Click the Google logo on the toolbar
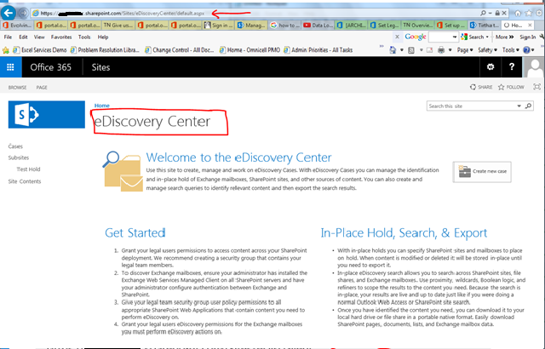545x349 pixels. click(416, 37)
